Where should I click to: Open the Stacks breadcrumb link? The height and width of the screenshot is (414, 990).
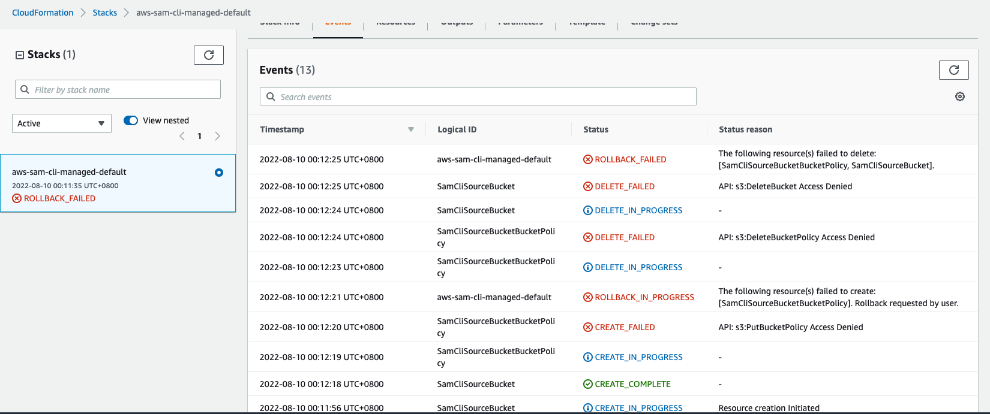104,13
